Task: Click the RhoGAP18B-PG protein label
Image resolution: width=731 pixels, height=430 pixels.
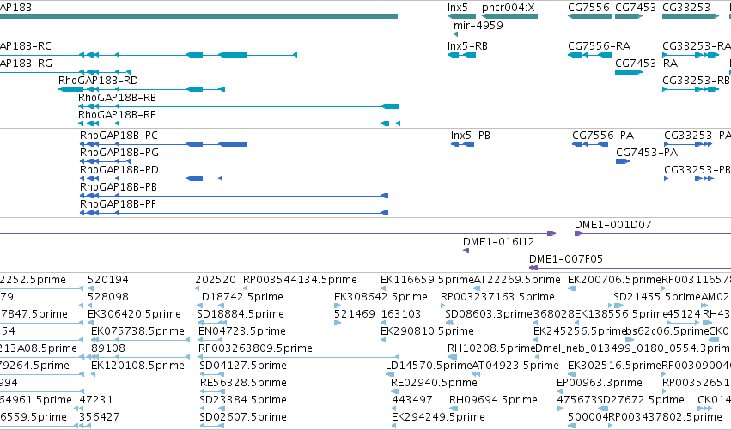Action: point(119,153)
